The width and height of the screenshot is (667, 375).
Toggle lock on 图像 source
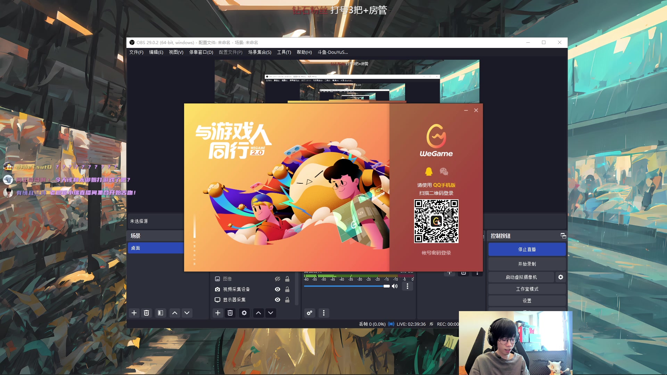pos(287,279)
